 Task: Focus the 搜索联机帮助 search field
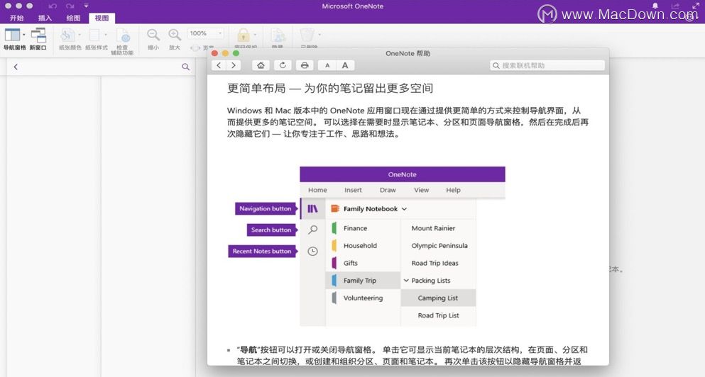tap(547, 65)
